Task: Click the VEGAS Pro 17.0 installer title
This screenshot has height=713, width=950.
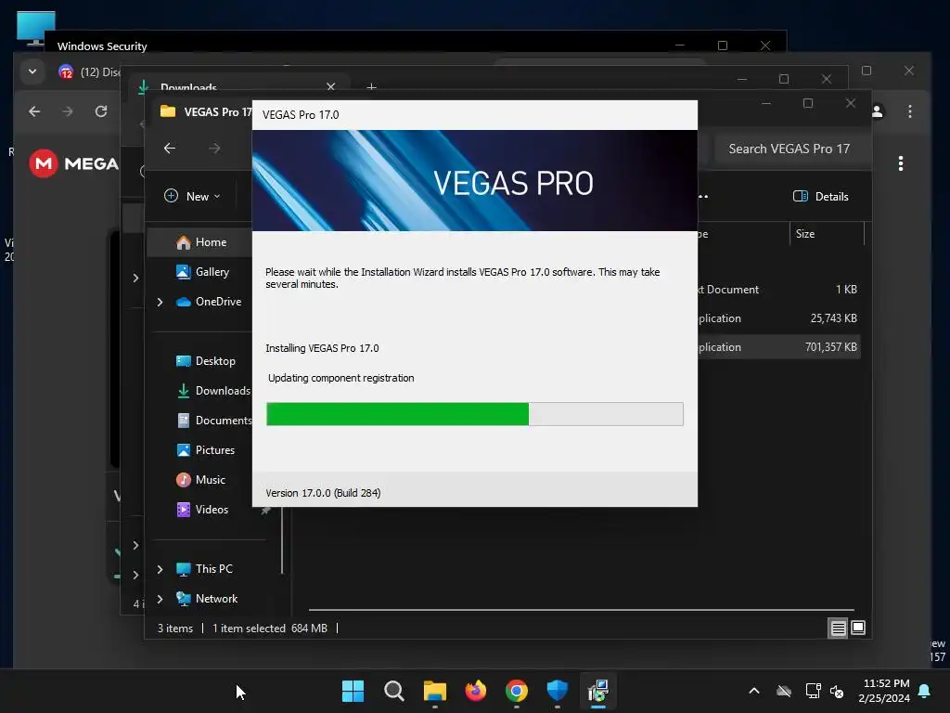Action: 301,114
